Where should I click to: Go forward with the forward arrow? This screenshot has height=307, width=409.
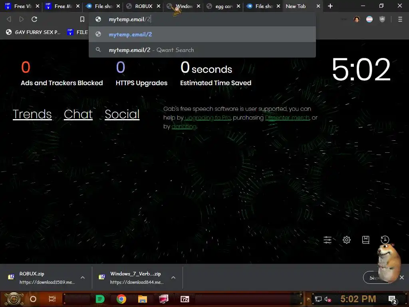(22, 19)
